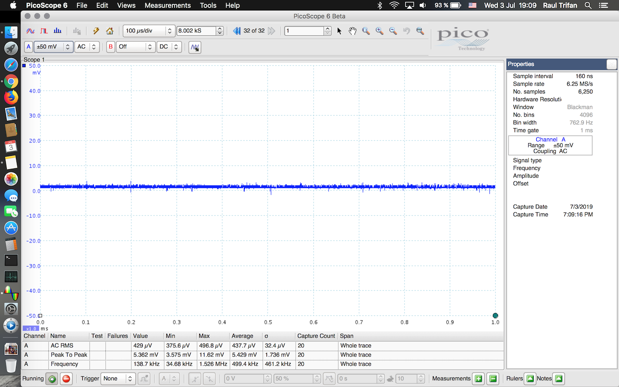Click the Scope 1 view title
Screen dimensions: 619x387
pyautogui.click(x=34, y=60)
